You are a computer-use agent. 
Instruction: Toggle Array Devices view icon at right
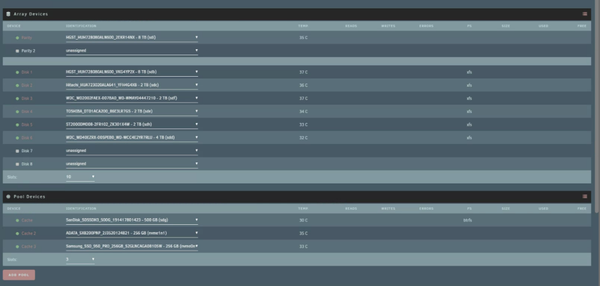click(584, 14)
